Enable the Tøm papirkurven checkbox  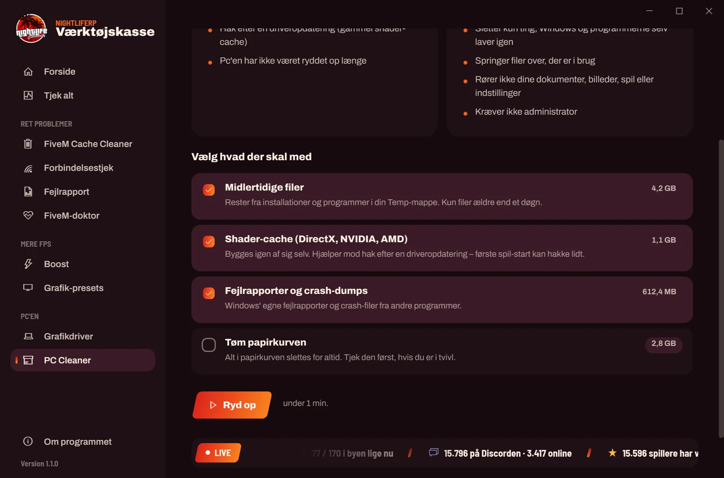[x=209, y=345]
